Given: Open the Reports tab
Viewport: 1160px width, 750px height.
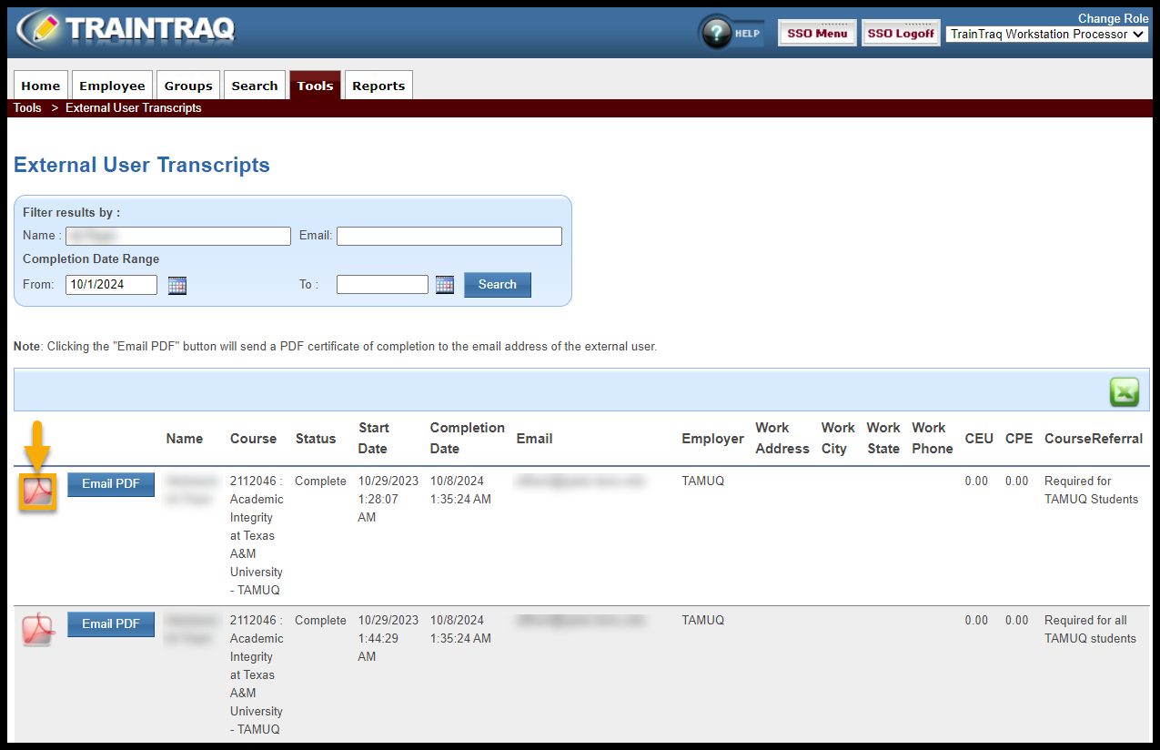Looking at the screenshot, I should pyautogui.click(x=378, y=86).
